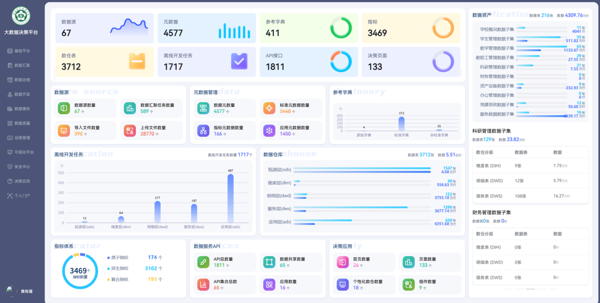The image size is (600, 303).
Task: Click the red 上传文件数量 icon
Action: 130,131
